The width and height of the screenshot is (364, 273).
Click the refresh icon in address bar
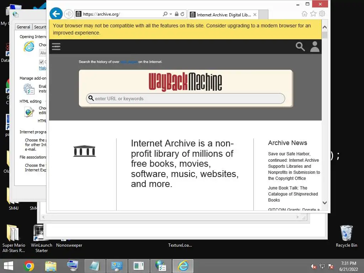(x=182, y=14)
